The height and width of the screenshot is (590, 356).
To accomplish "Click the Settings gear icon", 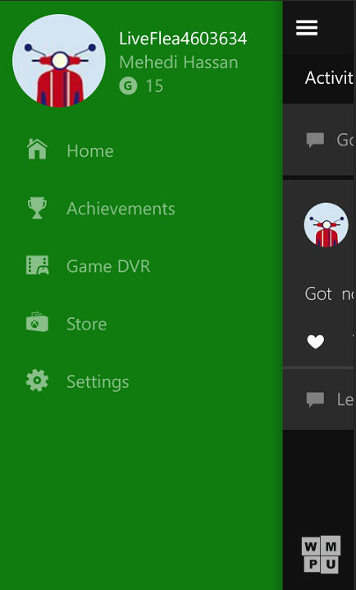I will point(37,380).
